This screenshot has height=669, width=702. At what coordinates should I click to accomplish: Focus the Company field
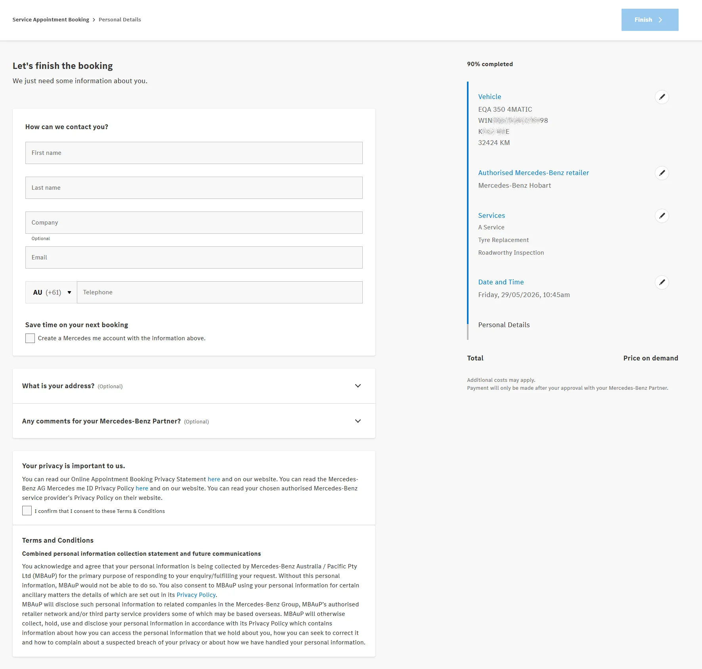tap(194, 223)
